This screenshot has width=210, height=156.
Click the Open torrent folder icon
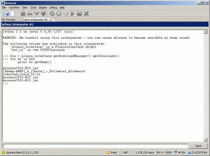click(6, 14)
